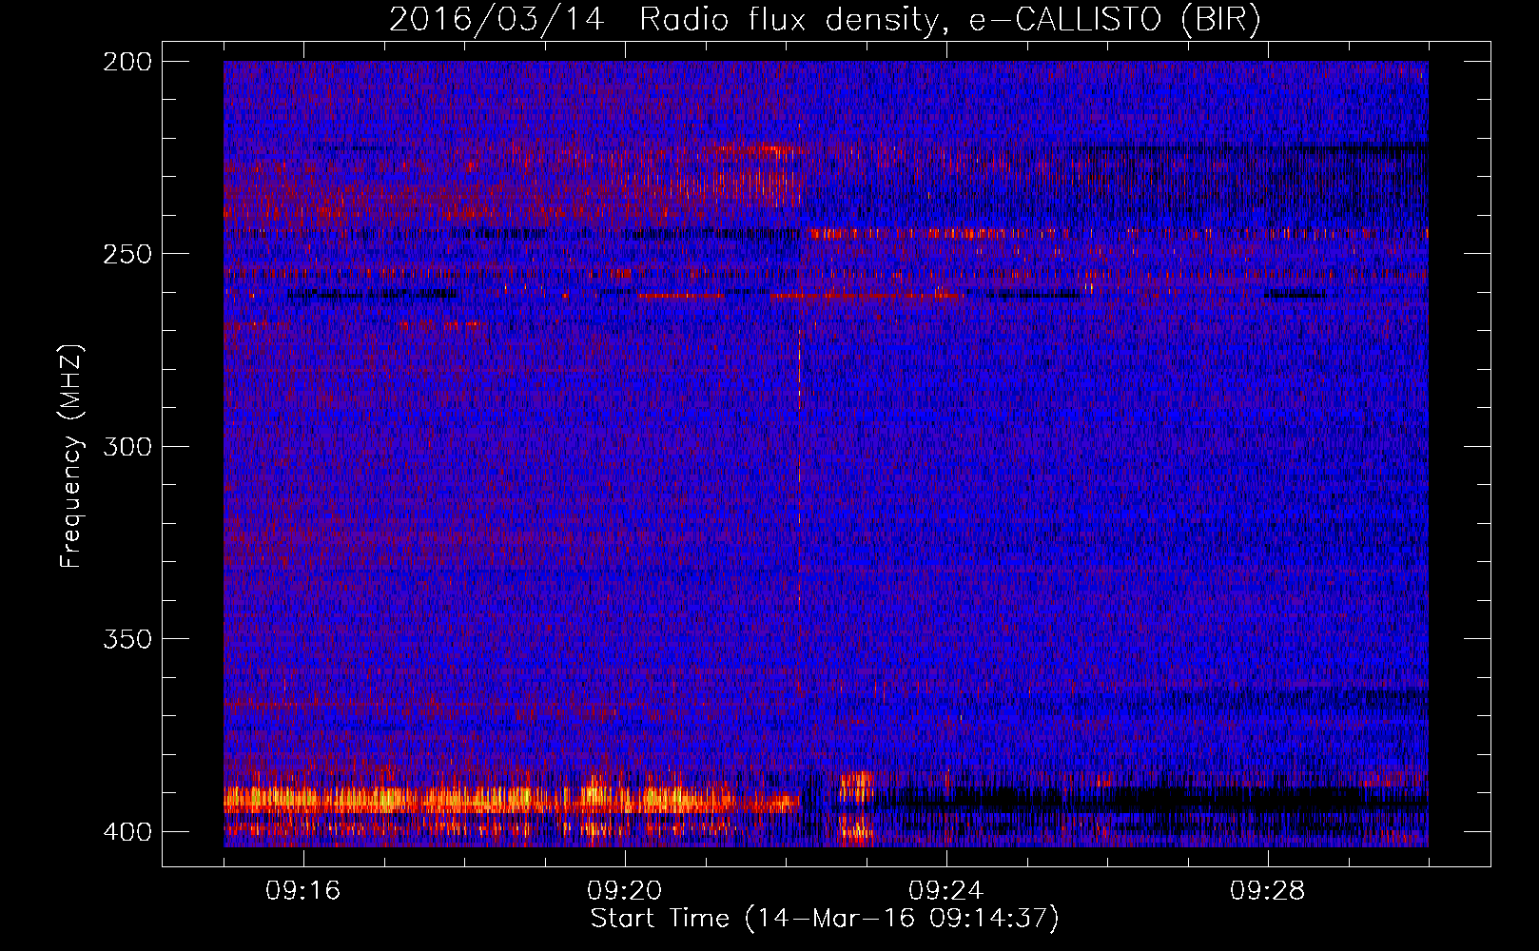
Task: Click the 400 frequency tick label
Action: click(x=127, y=831)
